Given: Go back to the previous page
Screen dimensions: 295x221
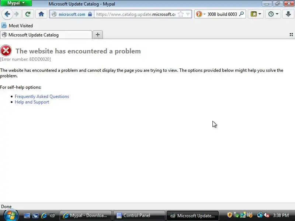Looking at the screenshot, I should pos(7,14).
